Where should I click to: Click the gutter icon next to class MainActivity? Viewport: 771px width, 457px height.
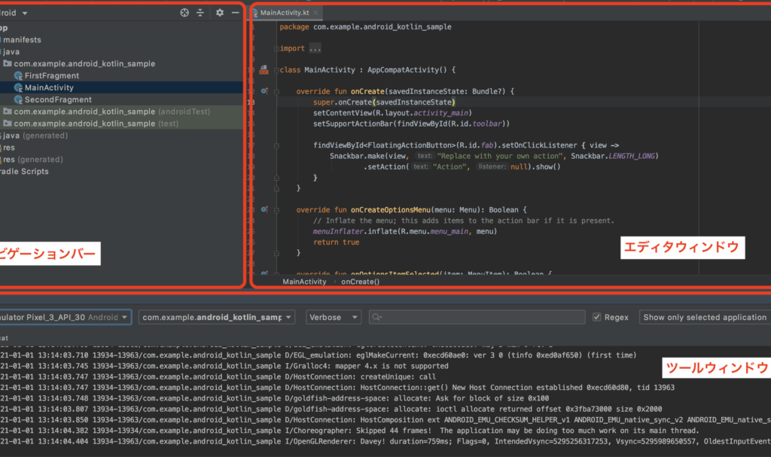(264, 70)
